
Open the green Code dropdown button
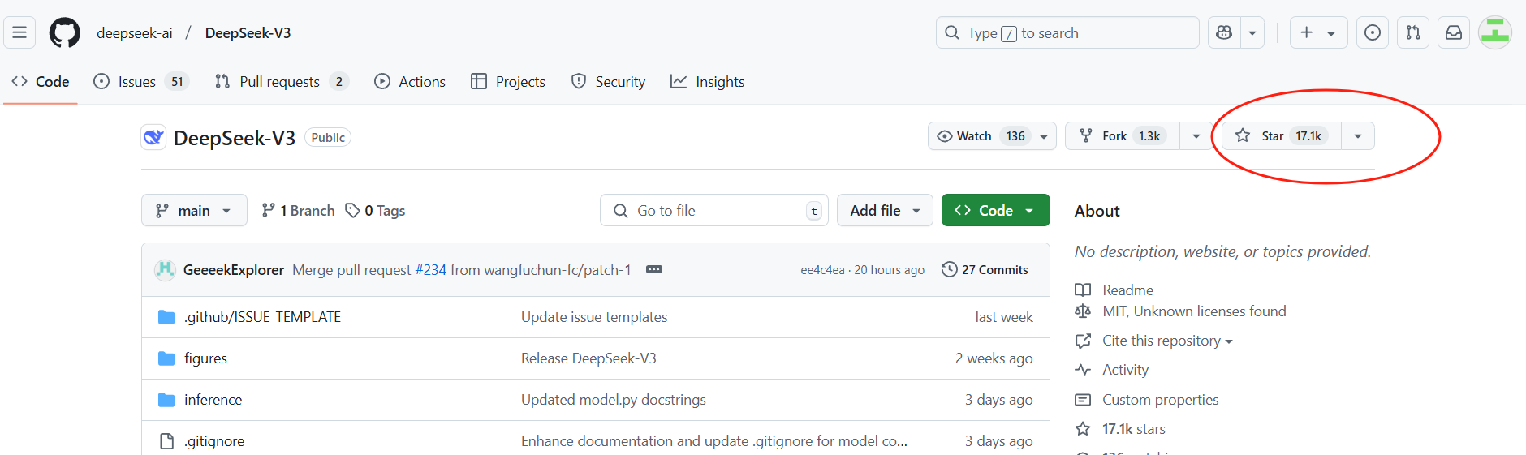pyautogui.click(x=995, y=211)
